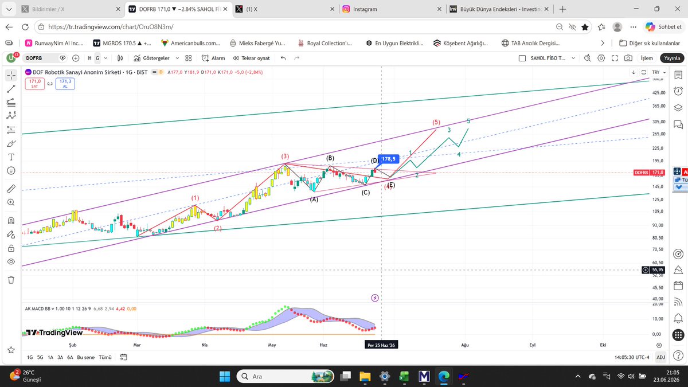688x387 pixels.
Task: Add symbol to compare with plus icon
Action: [76, 58]
